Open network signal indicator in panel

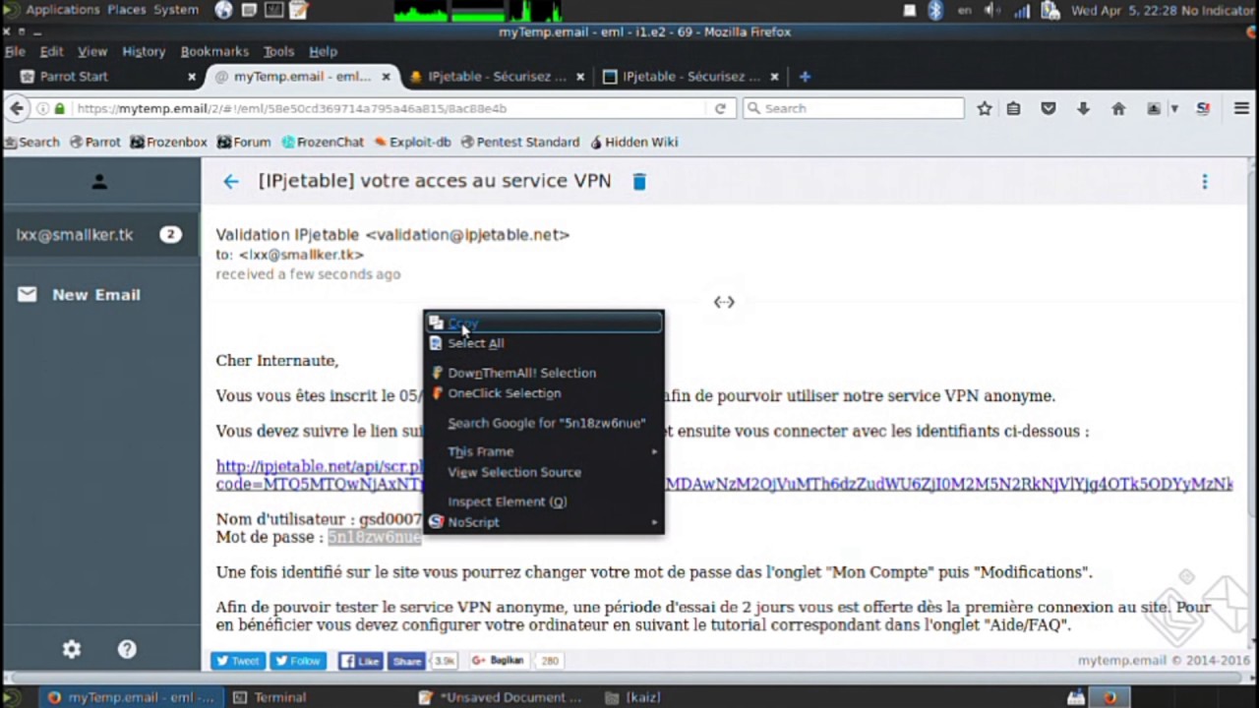(x=1021, y=10)
